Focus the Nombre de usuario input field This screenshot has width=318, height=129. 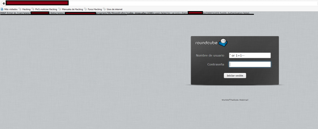(x=249, y=56)
